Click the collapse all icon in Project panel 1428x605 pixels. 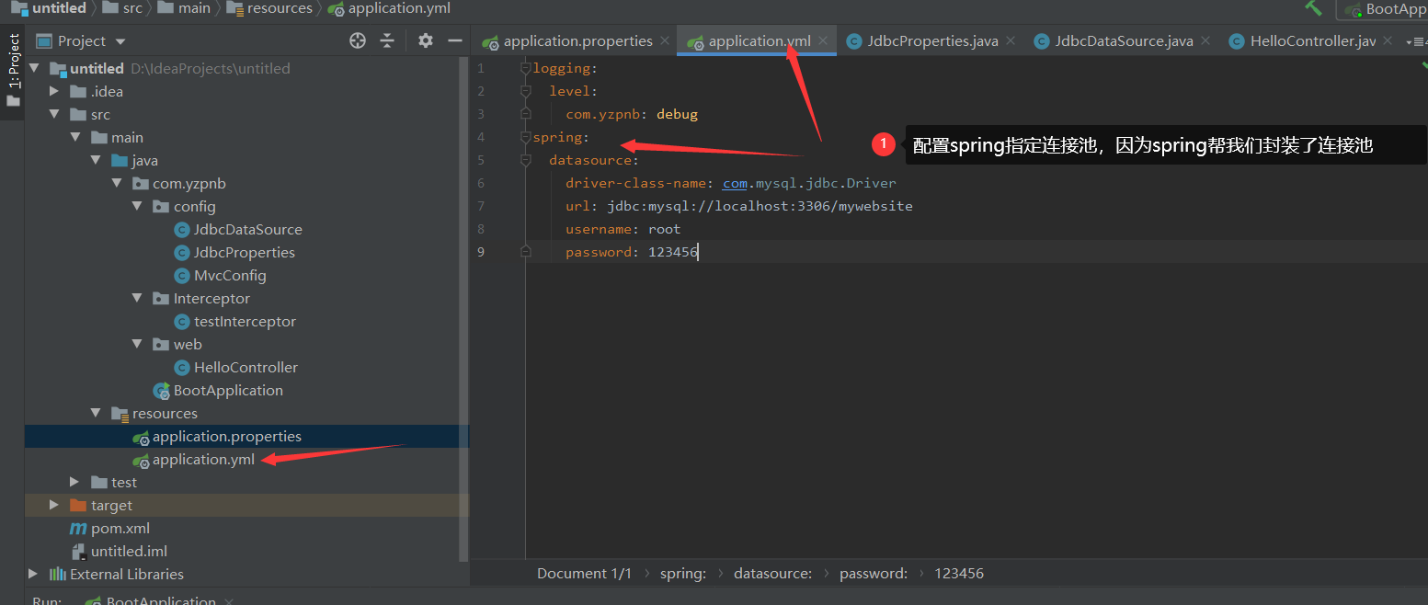tap(387, 40)
